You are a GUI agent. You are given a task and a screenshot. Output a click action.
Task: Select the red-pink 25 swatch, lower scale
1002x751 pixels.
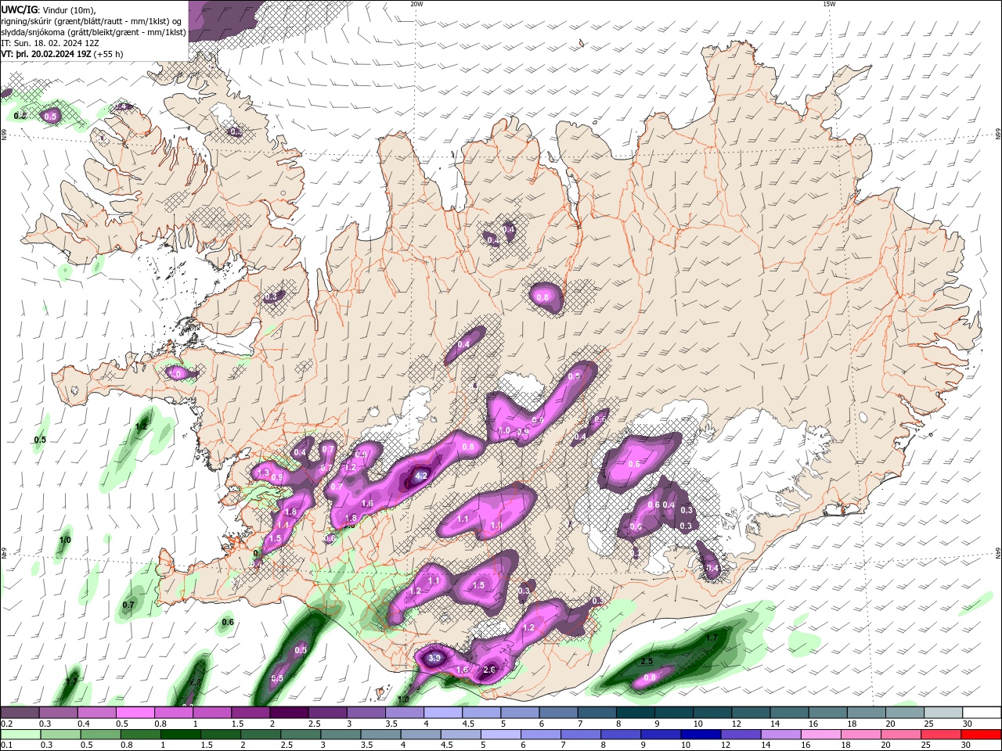tap(941, 735)
